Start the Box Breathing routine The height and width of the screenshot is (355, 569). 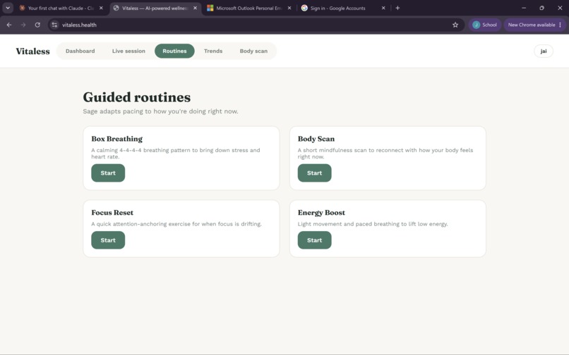point(108,173)
